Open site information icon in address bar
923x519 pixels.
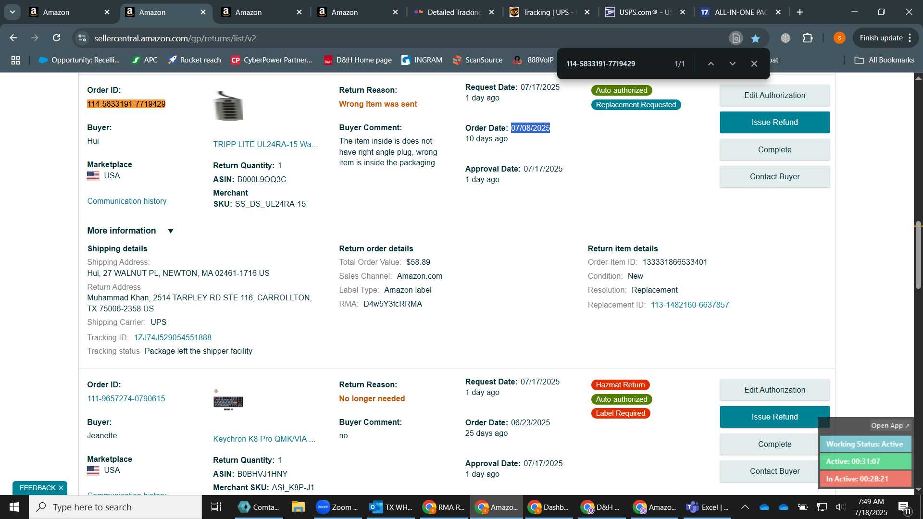click(x=82, y=38)
